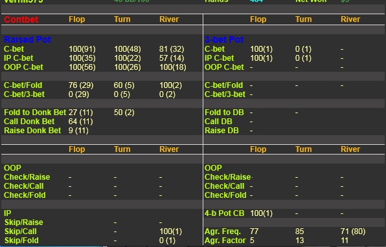
Task: Select the blue '3-bet Pot' heading
Action: click(224, 39)
